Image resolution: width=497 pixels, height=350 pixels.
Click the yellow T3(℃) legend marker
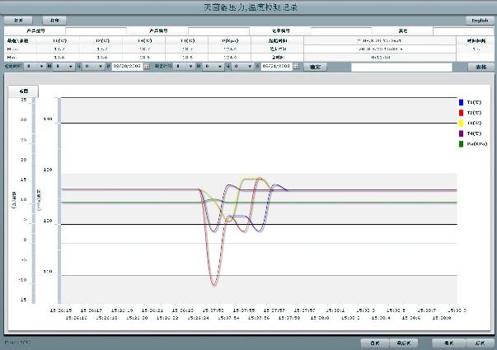[x=460, y=123]
